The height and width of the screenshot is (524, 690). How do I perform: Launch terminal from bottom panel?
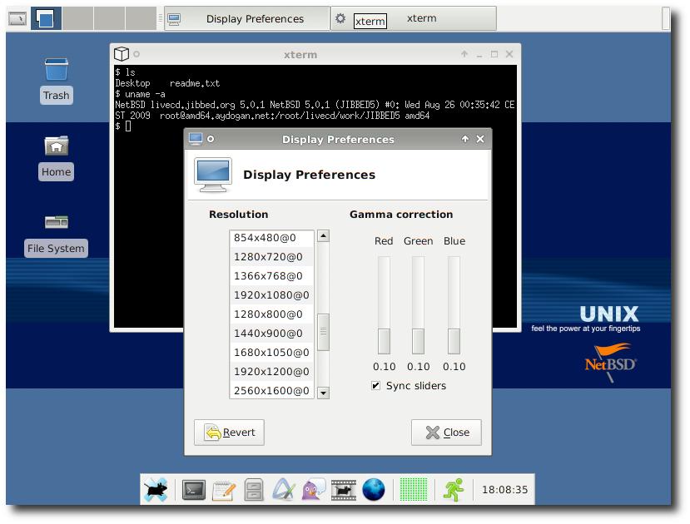(194, 490)
